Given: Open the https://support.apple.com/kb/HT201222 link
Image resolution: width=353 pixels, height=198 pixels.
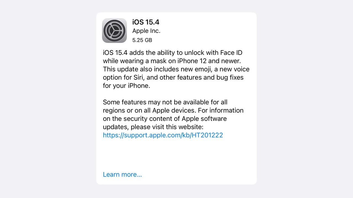Looking at the screenshot, I should [x=163, y=135].
